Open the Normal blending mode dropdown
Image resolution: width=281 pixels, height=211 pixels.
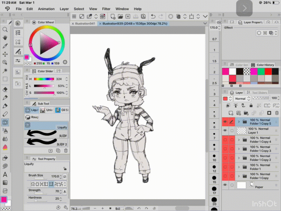(x=242, y=98)
